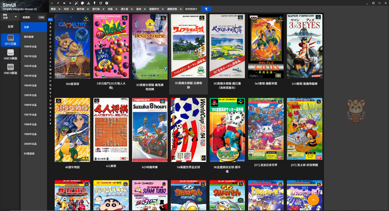Open the theme palette icon

pos(82,3)
